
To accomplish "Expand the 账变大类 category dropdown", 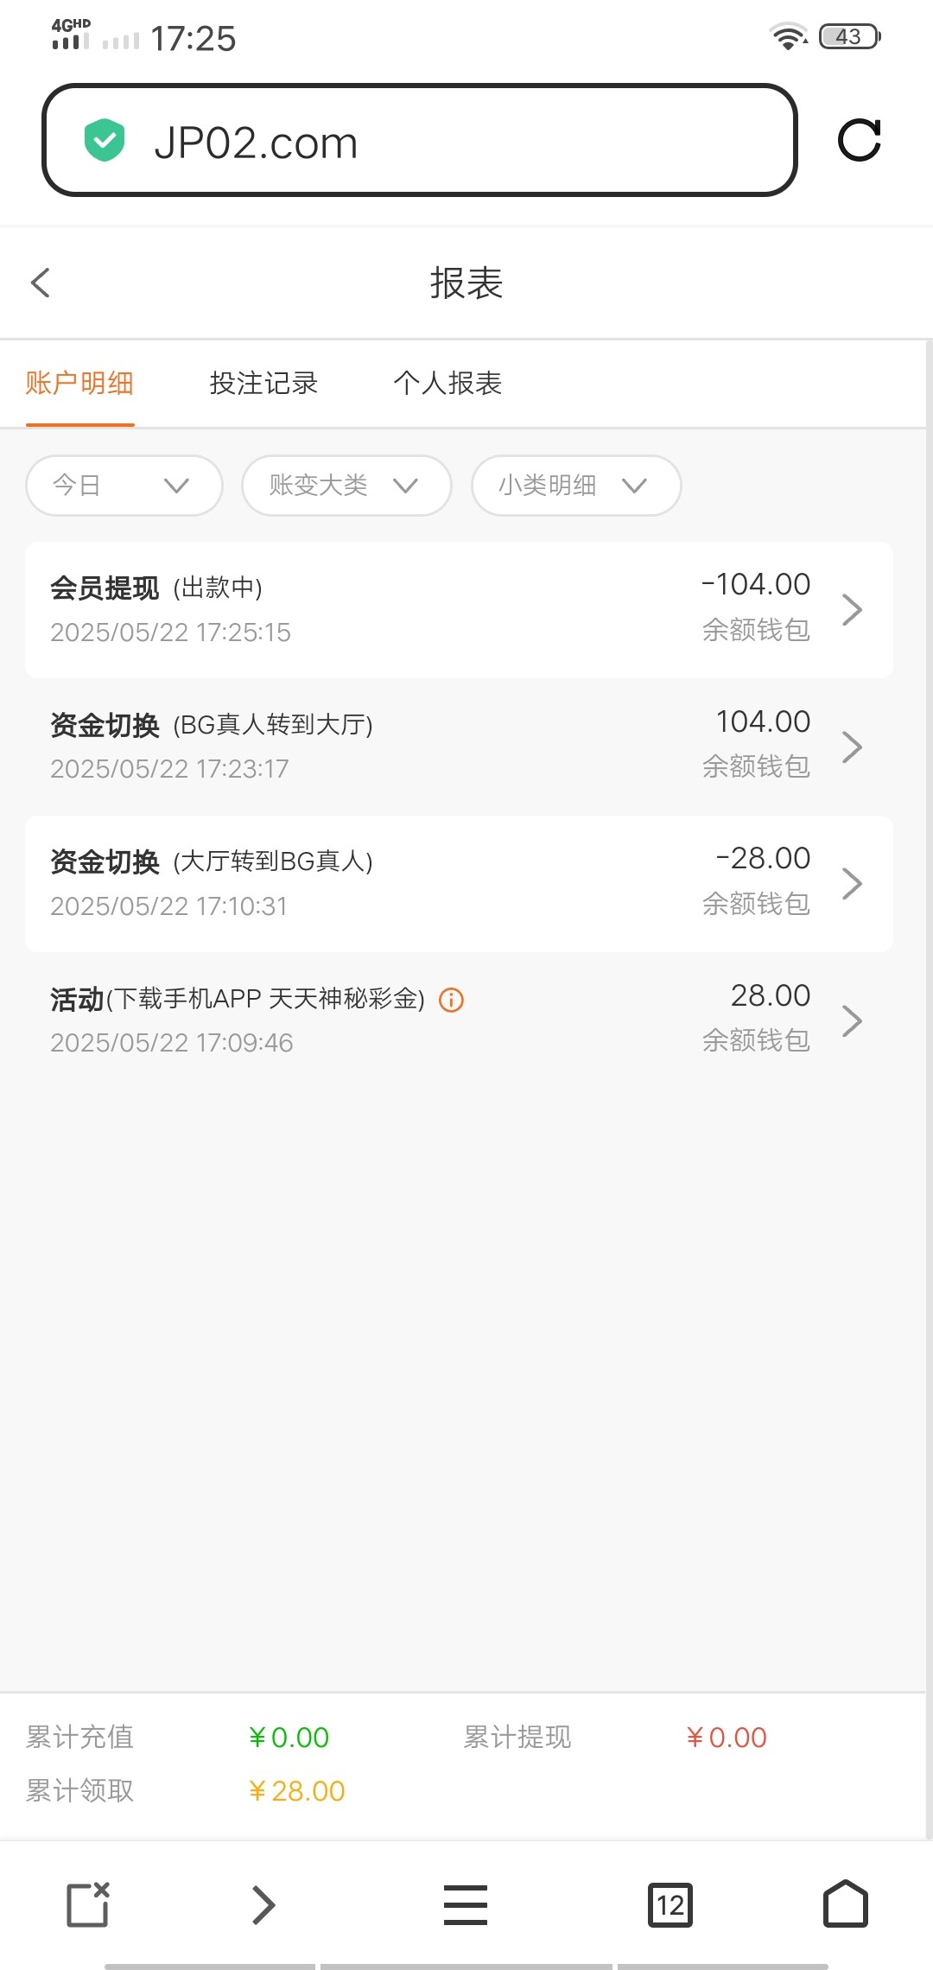I will (x=346, y=486).
